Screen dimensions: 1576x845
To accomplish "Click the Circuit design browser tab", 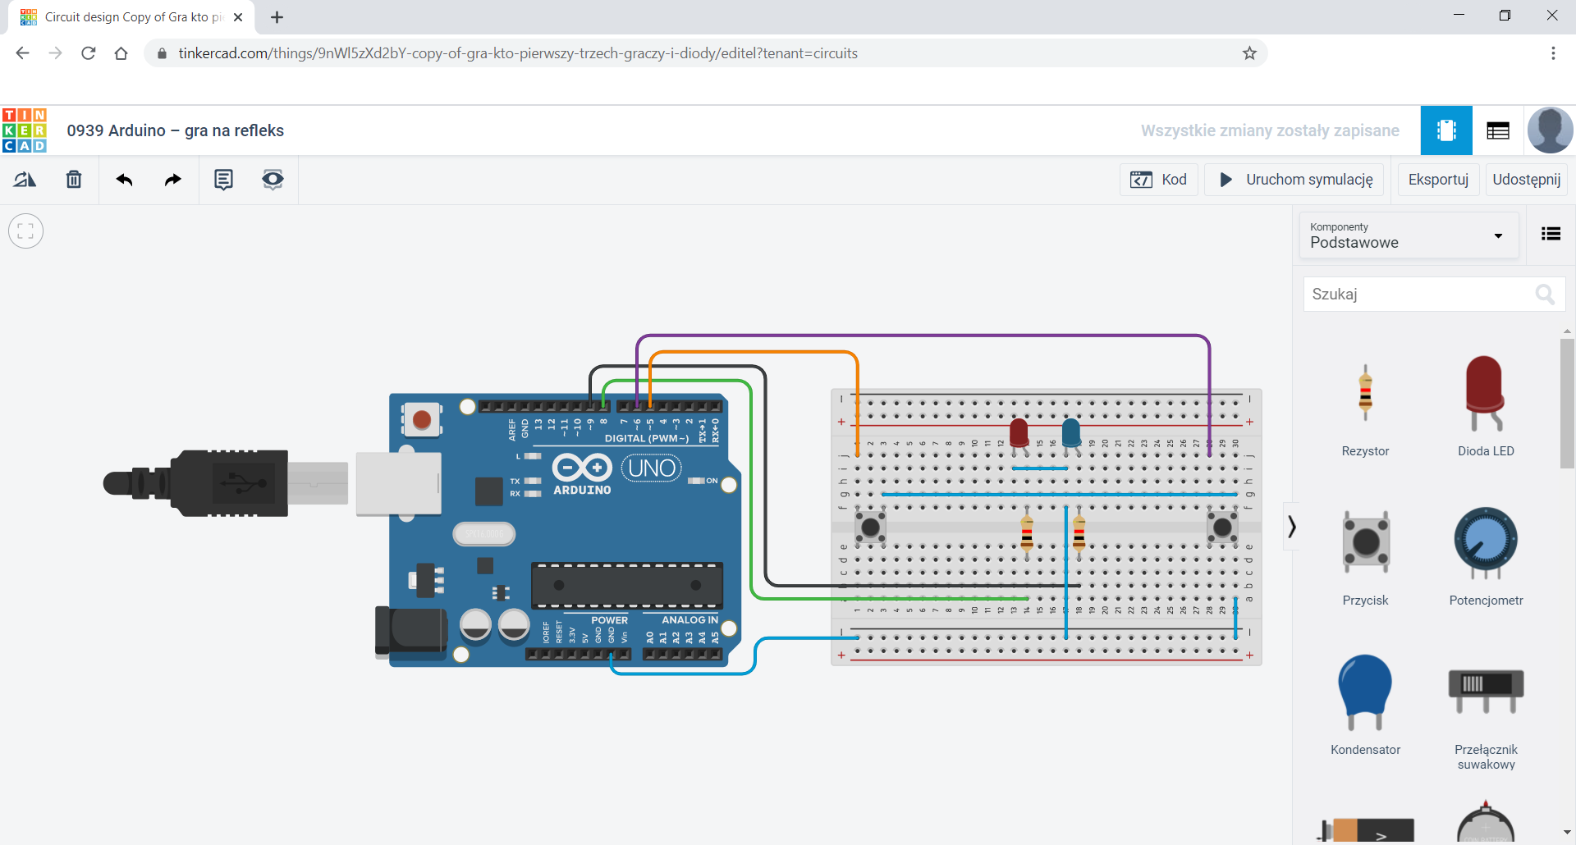I will pyautogui.click(x=131, y=17).
